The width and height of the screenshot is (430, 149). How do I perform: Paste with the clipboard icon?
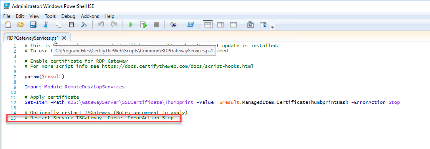(x=71, y=25)
